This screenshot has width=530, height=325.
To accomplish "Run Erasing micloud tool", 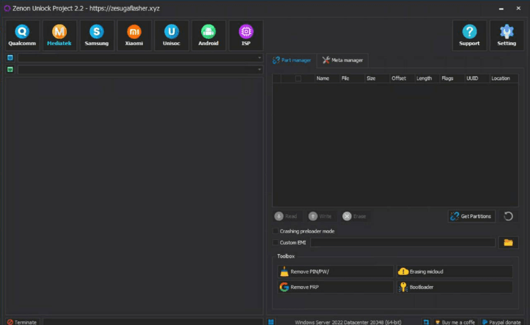I will pyautogui.click(x=454, y=272).
